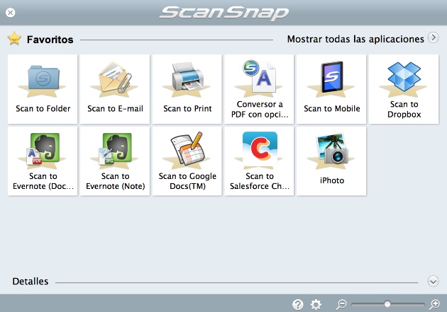This screenshot has height=312, width=447.
Task: Select Scan to Evernote (Note)
Action: pos(115,161)
